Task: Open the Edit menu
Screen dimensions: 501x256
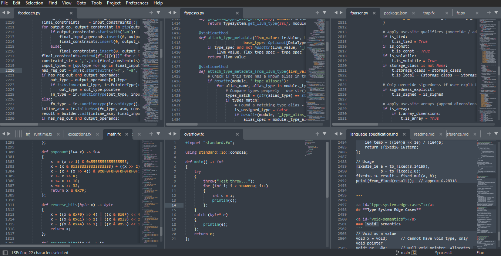Action: pyautogui.click(x=17, y=3)
